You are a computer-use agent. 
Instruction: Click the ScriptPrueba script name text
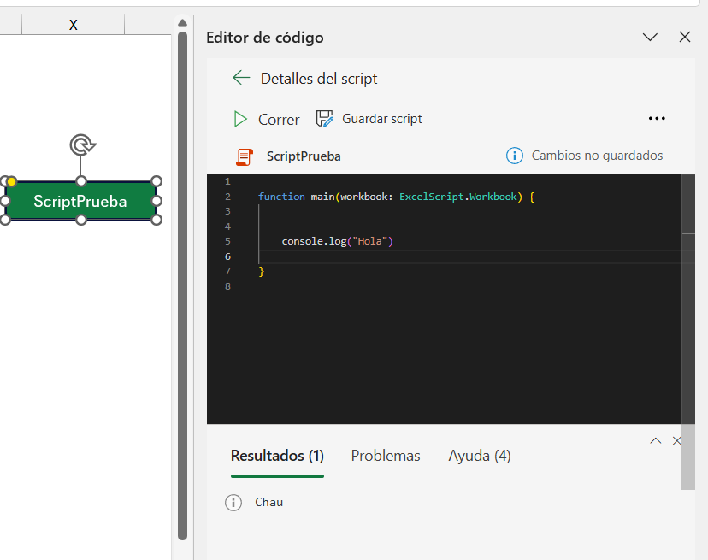[x=304, y=156]
